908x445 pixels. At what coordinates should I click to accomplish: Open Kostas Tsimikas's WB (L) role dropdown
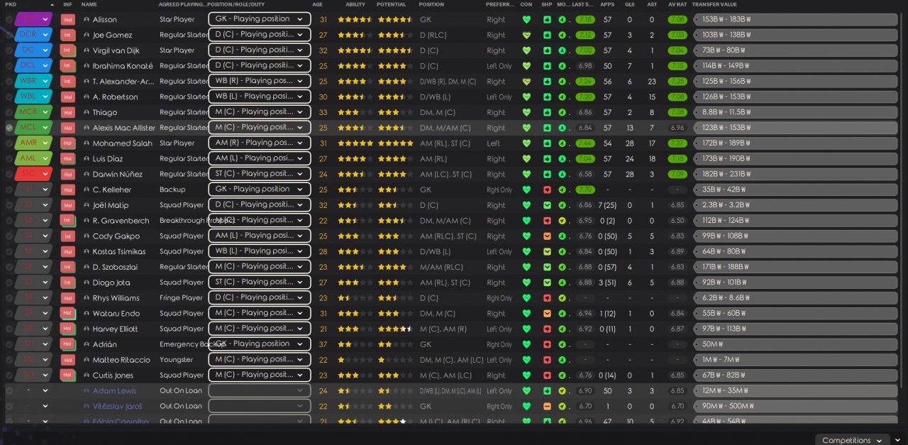click(x=260, y=251)
